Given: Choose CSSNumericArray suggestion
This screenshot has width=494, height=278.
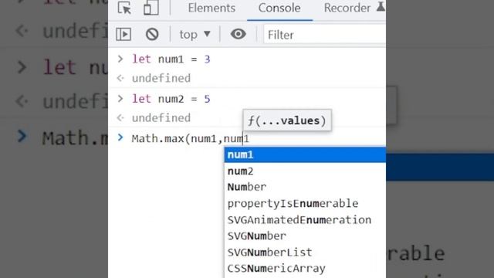Looking at the screenshot, I should (305, 269).
